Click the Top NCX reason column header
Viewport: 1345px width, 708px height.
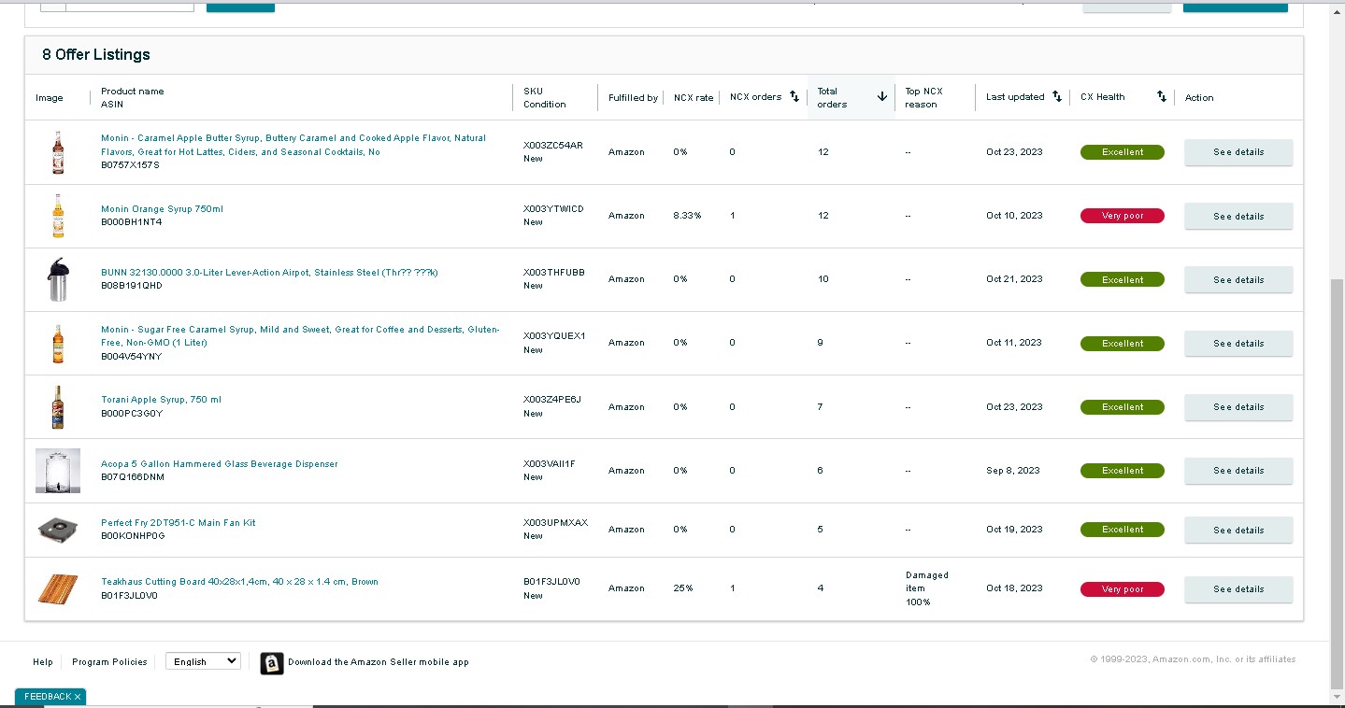[x=924, y=98]
